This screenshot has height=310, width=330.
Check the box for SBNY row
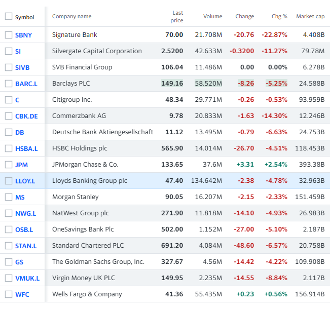tap(9, 35)
